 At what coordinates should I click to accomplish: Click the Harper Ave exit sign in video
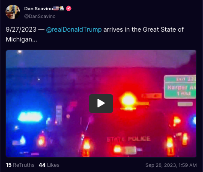pos(180,87)
